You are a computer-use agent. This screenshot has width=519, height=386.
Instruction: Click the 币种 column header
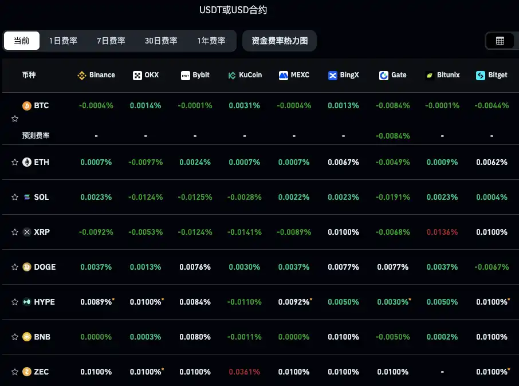pos(29,75)
